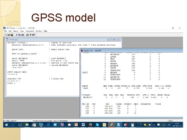
Task: Click the 2mech1.gps document icon
Action: (7, 39)
